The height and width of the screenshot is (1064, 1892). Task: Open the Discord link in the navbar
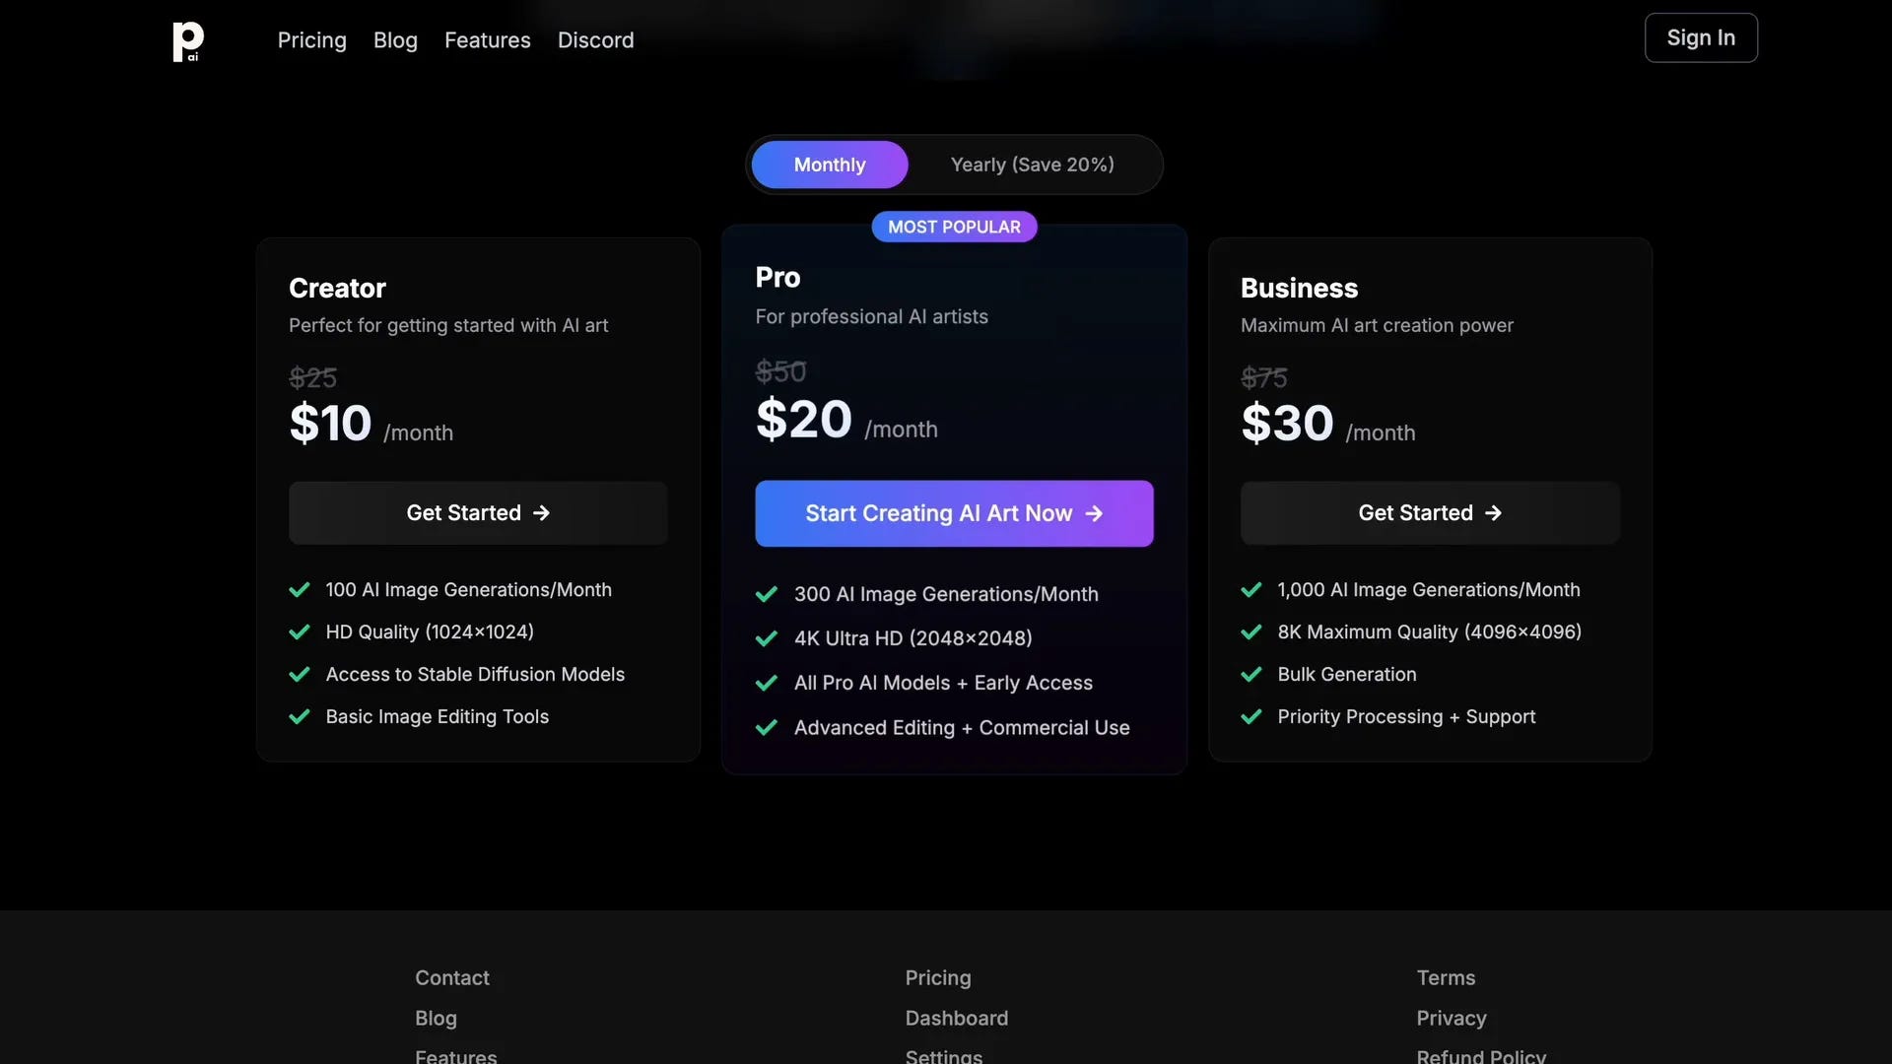596,40
